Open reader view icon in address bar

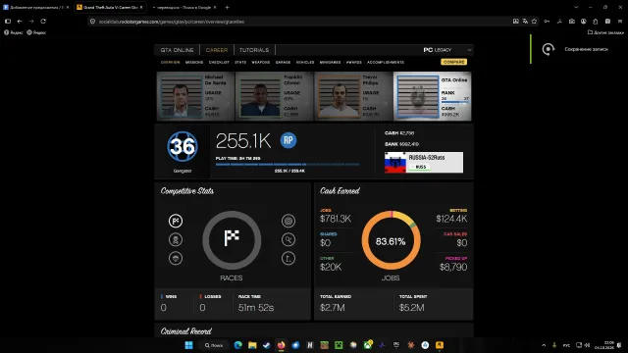pyautogui.click(x=516, y=22)
